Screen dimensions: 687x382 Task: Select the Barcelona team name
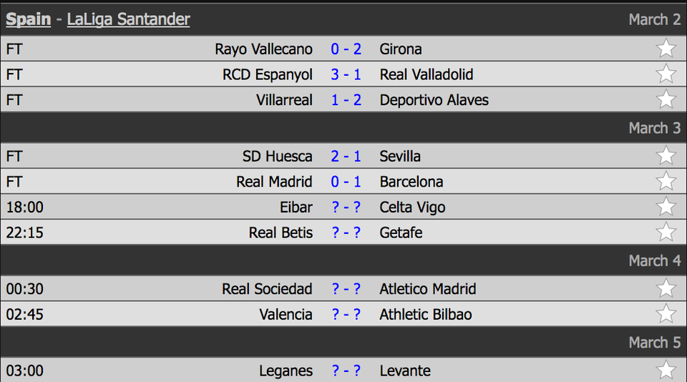(411, 182)
